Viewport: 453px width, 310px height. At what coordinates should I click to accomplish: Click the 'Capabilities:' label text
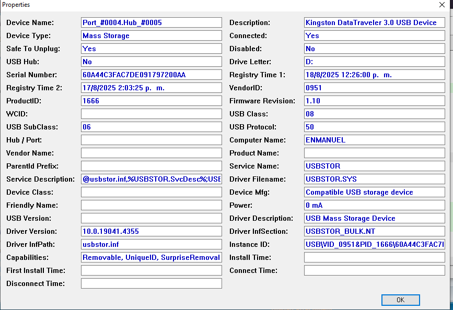28,257
